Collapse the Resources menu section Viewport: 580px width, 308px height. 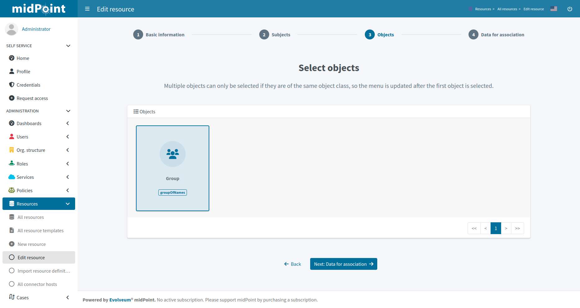click(68, 204)
